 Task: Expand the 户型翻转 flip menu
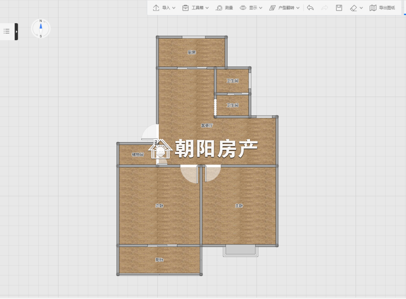point(284,8)
